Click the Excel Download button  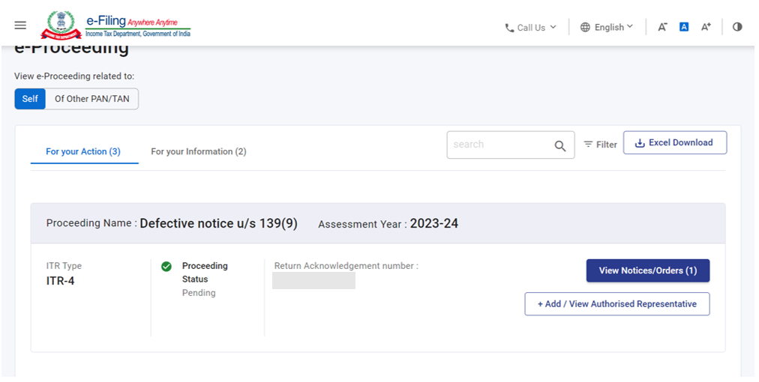point(674,143)
